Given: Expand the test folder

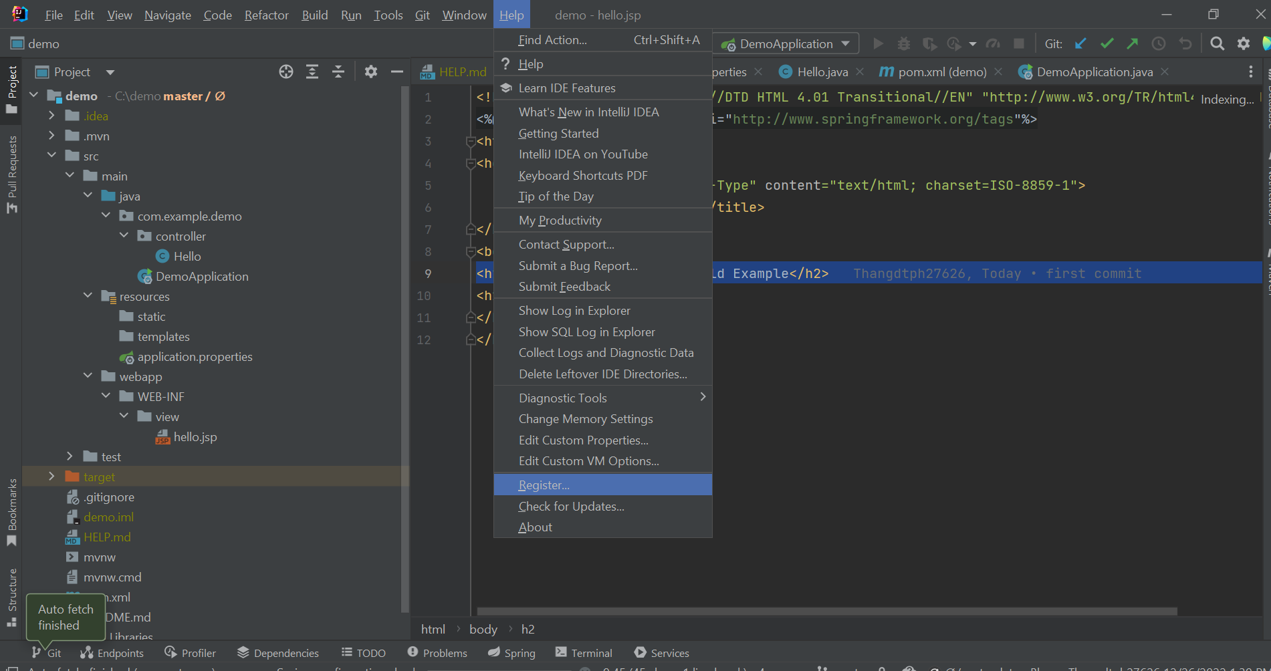Looking at the screenshot, I should pos(70,456).
